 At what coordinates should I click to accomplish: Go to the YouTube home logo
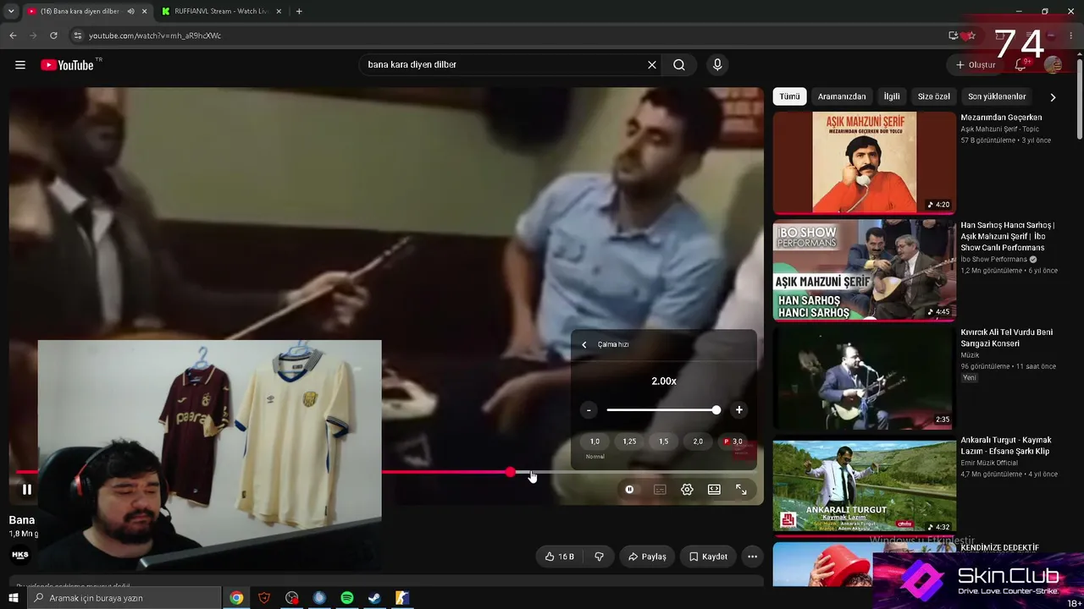(x=67, y=65)
